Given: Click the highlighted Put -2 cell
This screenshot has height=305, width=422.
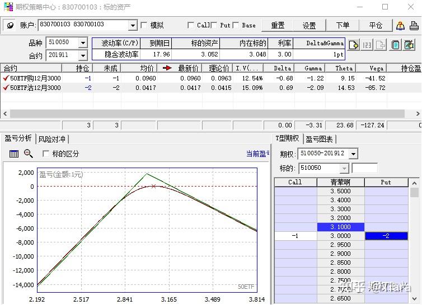Looking at the screenshot, I should tap(386, 236).
